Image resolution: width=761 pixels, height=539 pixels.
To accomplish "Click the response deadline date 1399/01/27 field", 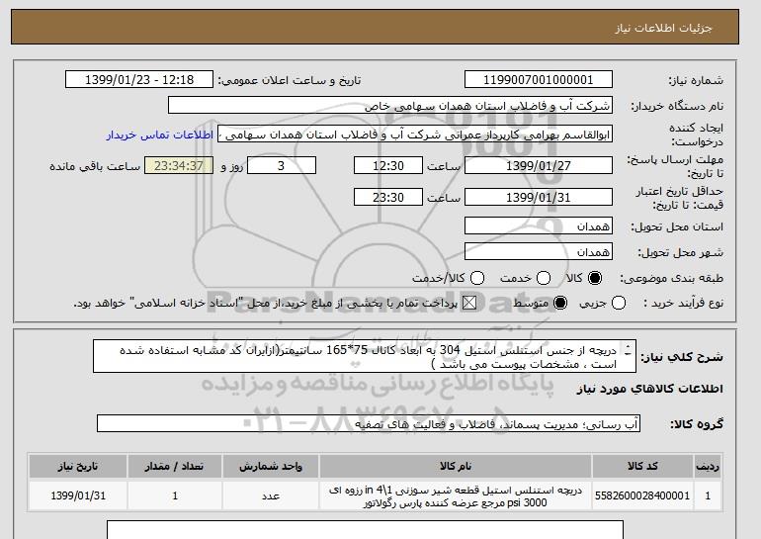I will point(539,165).
